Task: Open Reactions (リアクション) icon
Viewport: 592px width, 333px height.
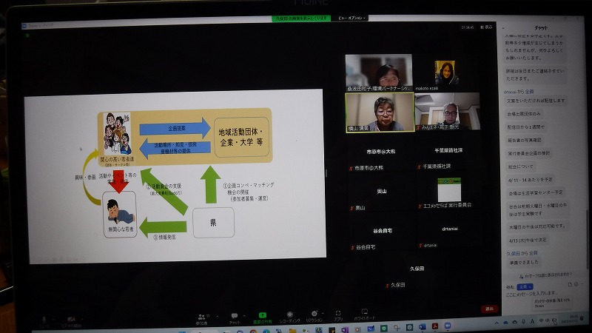Action: point(314,314)
